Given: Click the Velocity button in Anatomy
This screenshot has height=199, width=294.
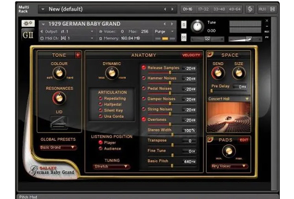Looking at the screenshot, I should pyautogui.click(x=191, y=55).
